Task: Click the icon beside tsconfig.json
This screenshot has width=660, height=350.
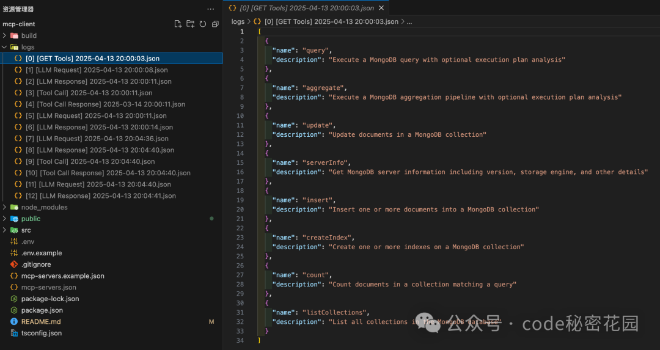Action: click(14, 333)
